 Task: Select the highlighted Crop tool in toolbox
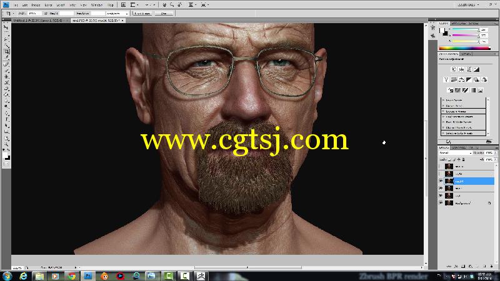6,52
